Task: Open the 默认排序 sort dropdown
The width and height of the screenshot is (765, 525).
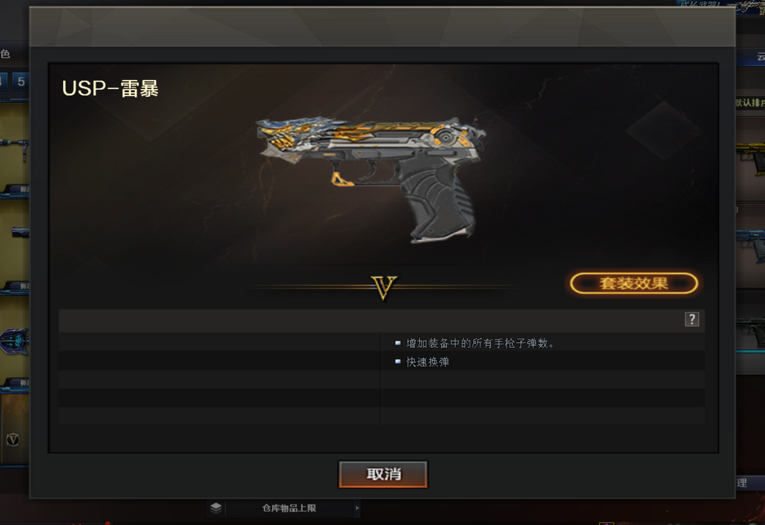Action: point(750,103)
